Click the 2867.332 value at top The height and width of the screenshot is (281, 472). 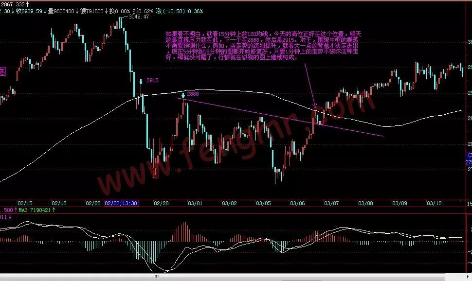(13, 4)
